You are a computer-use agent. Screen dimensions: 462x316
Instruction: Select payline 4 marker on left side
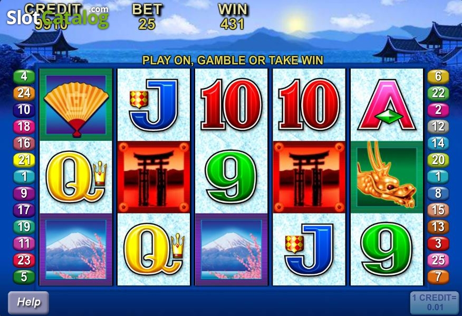[x=24, y=76]
